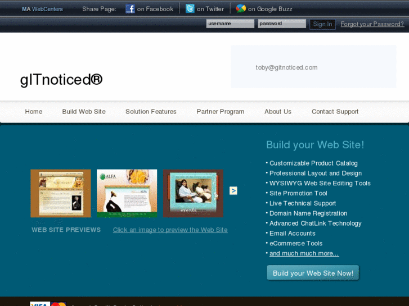Click Build your Web Site Now button

[x=313, y=273]
